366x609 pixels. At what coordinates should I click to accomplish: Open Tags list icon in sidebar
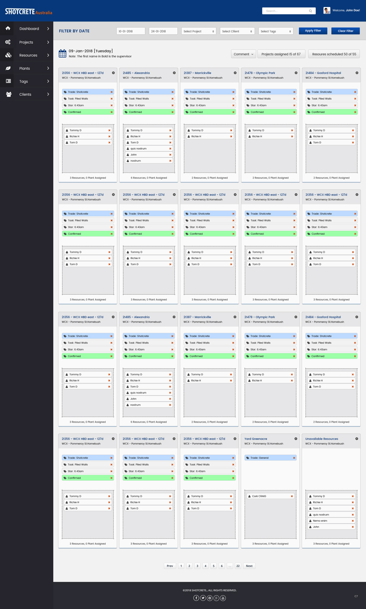click(x=8, y=81)
